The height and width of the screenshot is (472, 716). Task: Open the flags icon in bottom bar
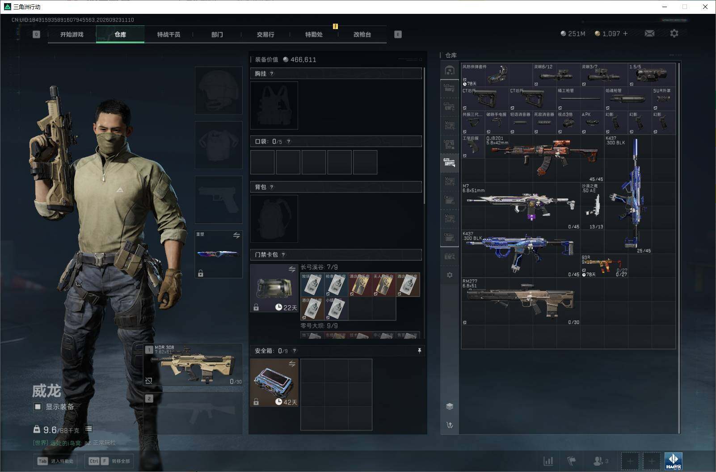tap(571, 461)
